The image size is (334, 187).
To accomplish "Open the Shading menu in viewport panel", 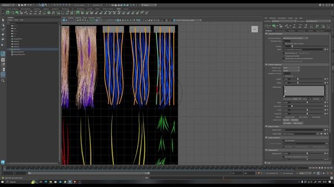I will point(70,18).
